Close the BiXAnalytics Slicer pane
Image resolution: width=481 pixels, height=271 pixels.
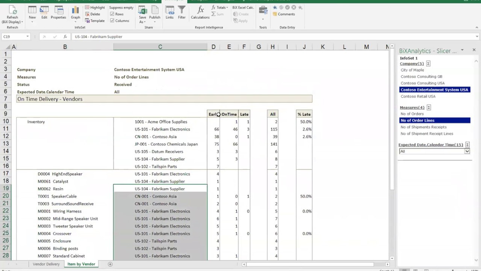click(474, 50)
